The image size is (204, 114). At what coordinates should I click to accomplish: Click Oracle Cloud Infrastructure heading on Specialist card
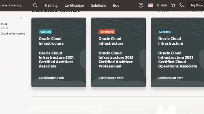pos(171,41)
